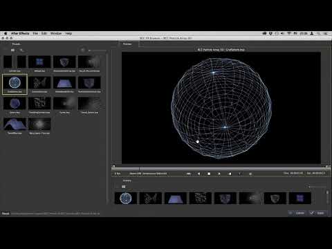Select the History panel tab
The image size is (332, 249).
(x=127, y=181)
